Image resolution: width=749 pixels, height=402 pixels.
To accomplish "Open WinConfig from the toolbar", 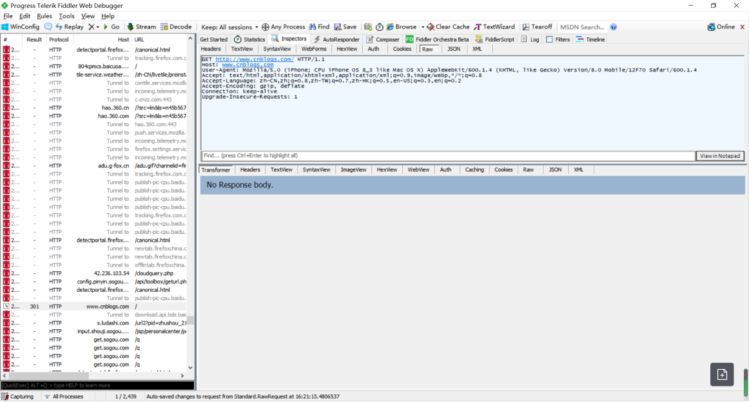I will point(21,27).
